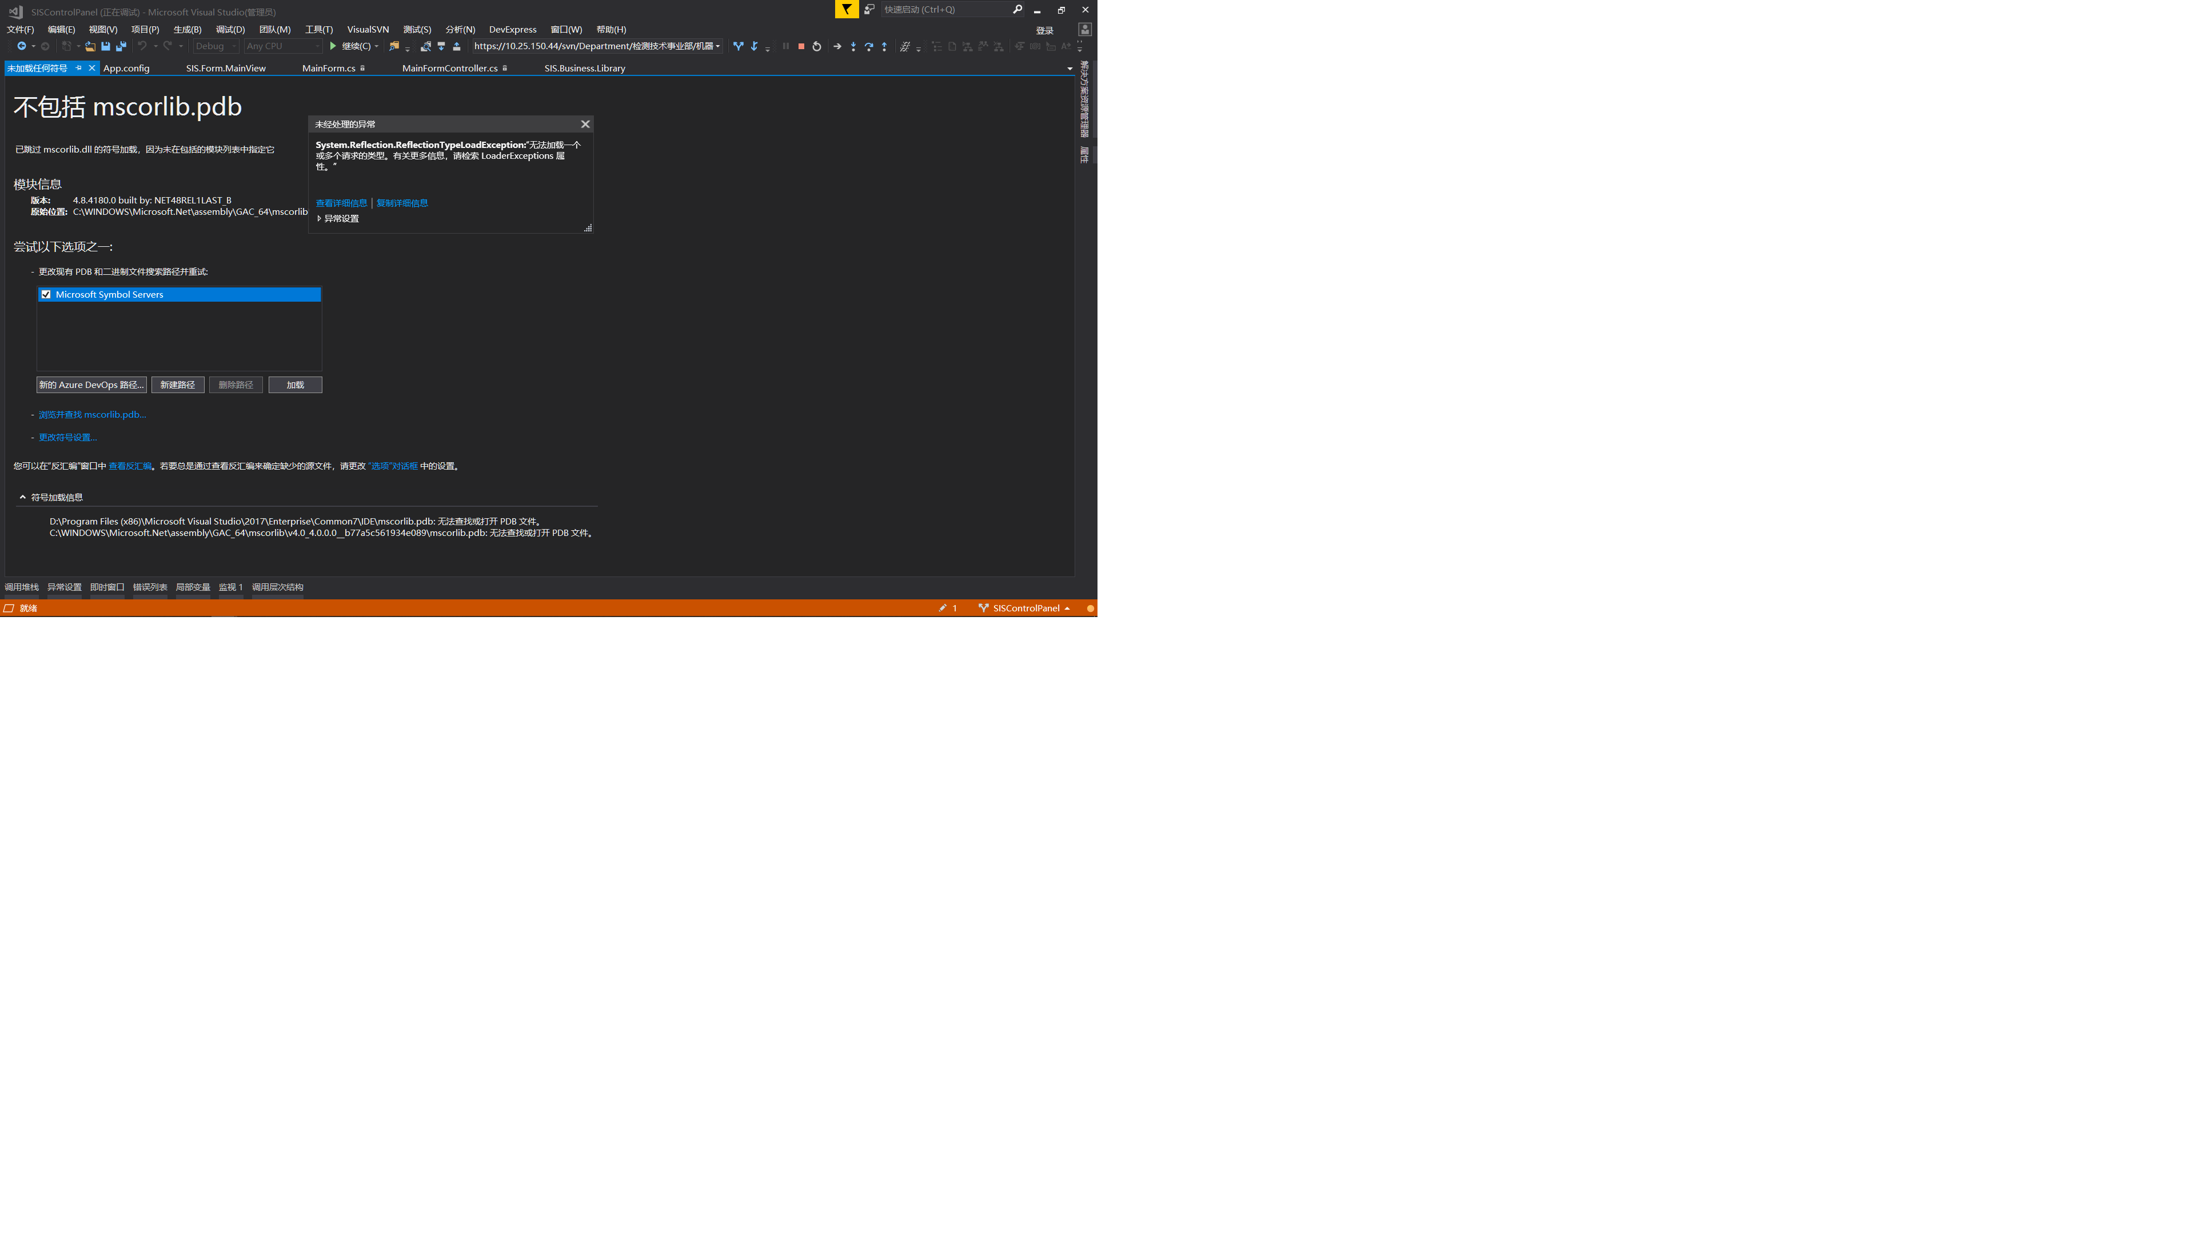Click the 浏览并查找 mscorlib.pdb link
This screenshot has width=2211, height=1241.
click(92, 414)
